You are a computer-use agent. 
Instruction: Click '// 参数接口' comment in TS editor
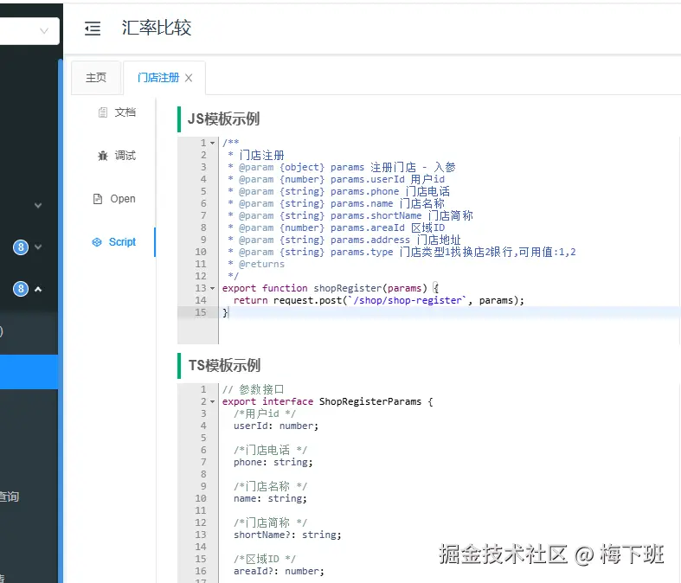(253, 389)
